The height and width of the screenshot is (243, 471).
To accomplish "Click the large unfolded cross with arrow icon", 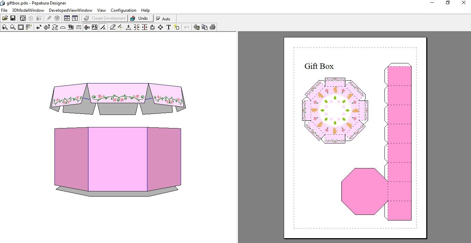I will tap(47, 27).
